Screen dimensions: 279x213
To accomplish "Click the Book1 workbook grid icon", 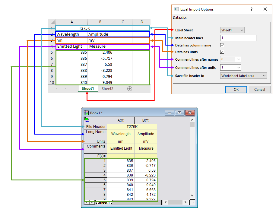I will click(x=86, y=113).
